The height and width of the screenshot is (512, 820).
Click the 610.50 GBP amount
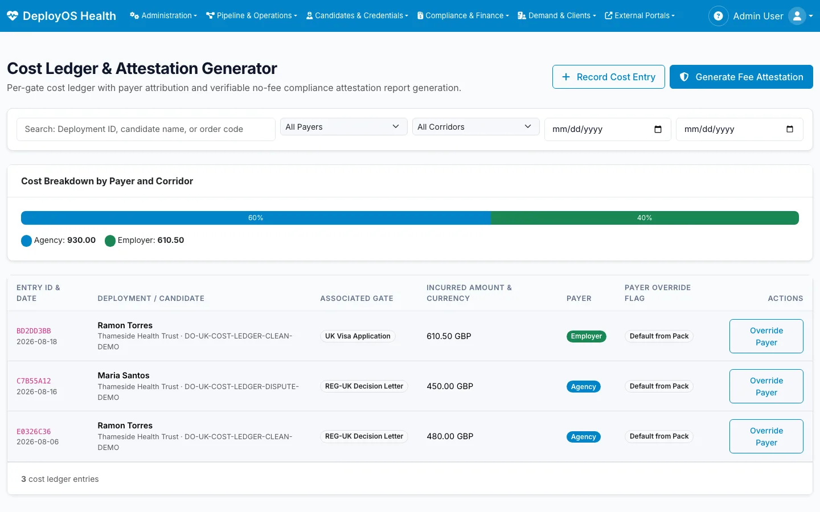point(449,336)
